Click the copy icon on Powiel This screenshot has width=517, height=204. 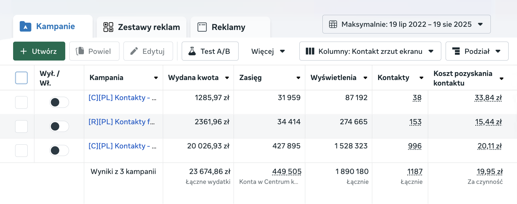coord(80,51)
